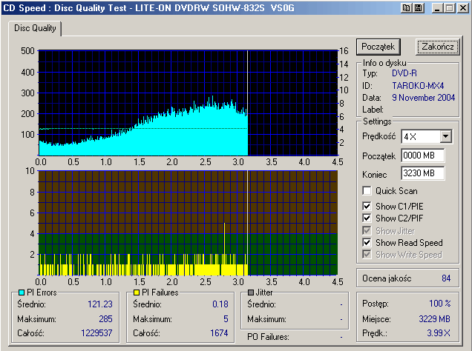This screenshot has height=351, width=472.
Task: Click the Początek 0000 MB input field
Action: click(422, 156)
